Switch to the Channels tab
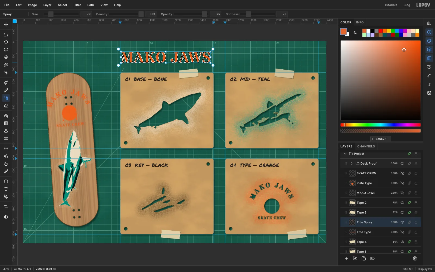Screen dimensions: 435x272 coord(366,146)
